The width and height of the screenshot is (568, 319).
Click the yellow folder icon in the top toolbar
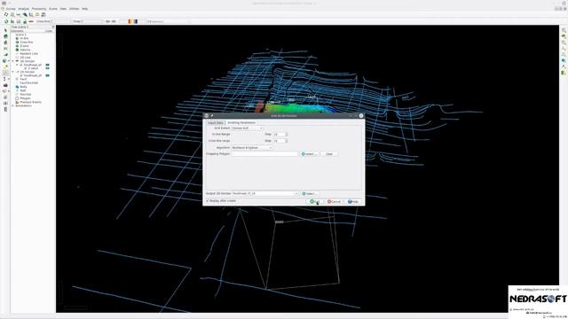[37, 14]
